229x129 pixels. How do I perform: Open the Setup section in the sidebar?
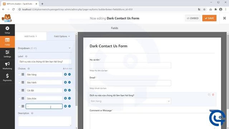coord(7,30)
